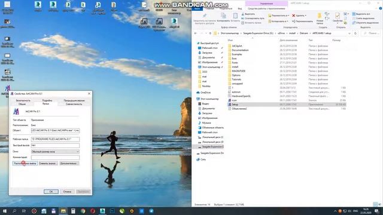The width and height of the screenshot is (383, 215).
Task: Click the Дополнительно button in Properties
Action: 69,163
